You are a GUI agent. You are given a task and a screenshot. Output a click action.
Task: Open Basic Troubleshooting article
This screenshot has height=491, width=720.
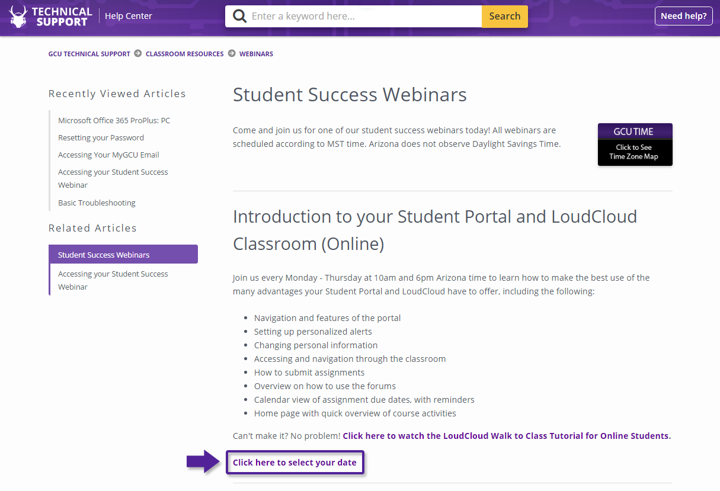[97, 203]
